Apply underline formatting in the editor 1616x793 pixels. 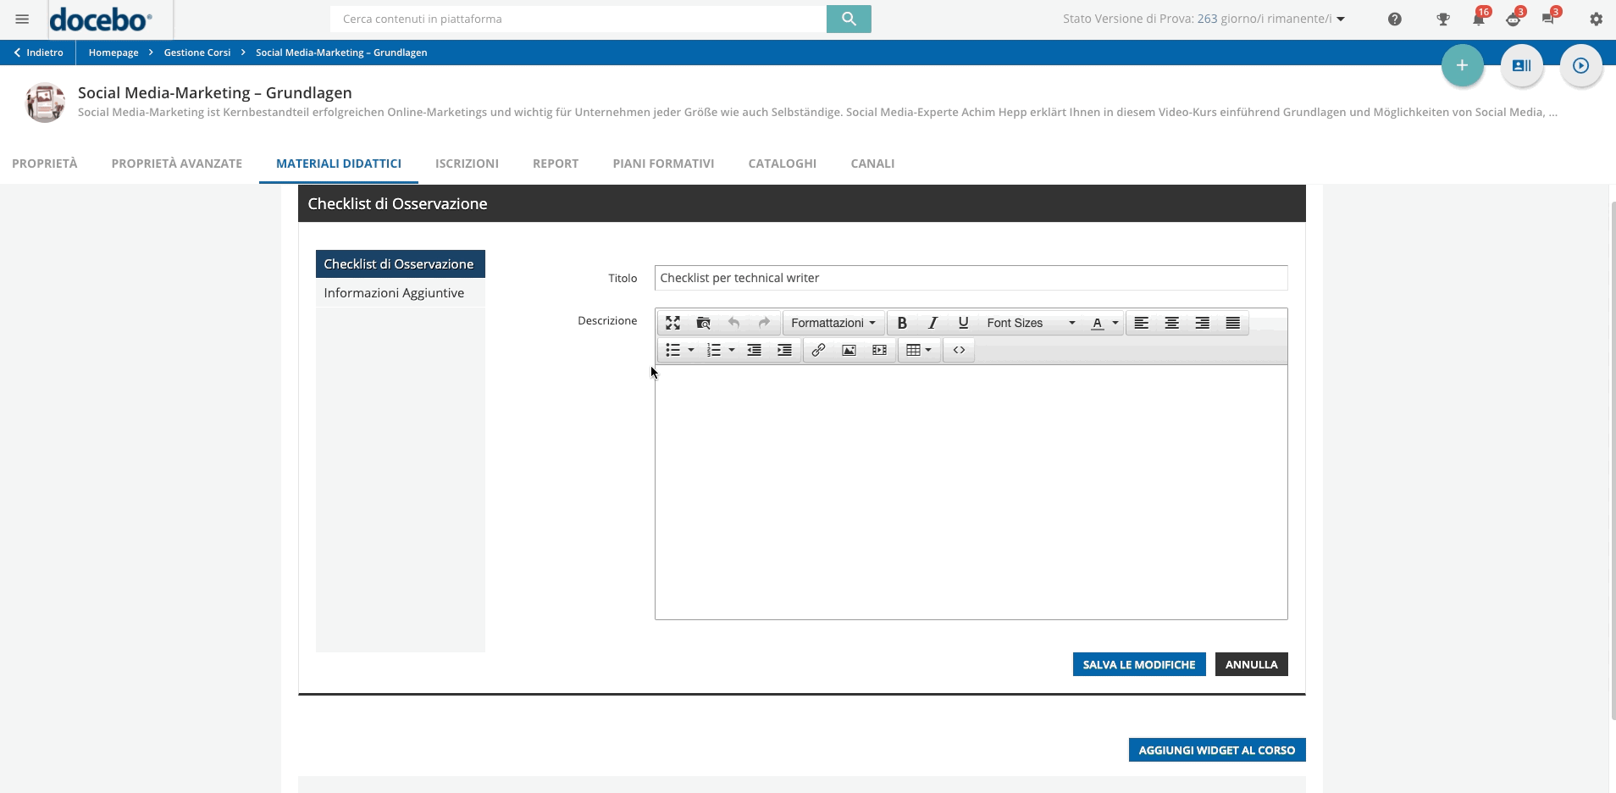click(x=962, y=323)
